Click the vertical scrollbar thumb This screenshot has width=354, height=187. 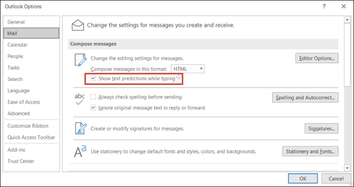[347, 54]
